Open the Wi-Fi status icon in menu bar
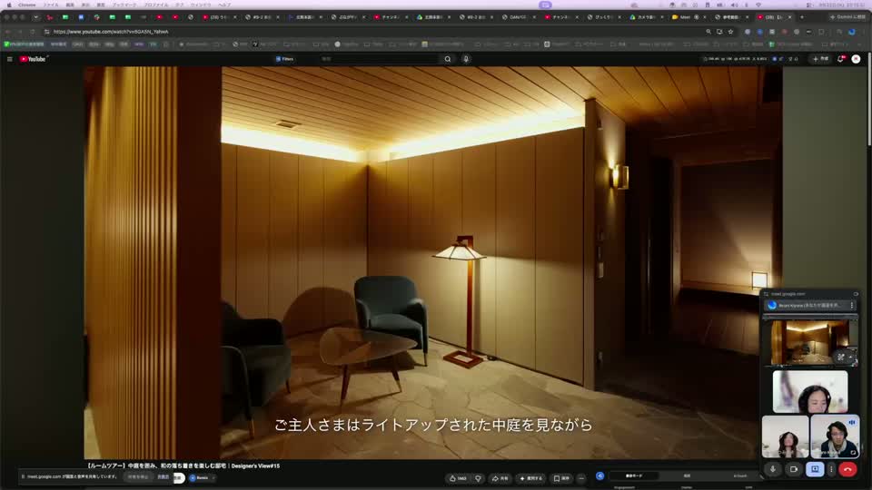This screenshot has height=490, width=872. point(758,5)
